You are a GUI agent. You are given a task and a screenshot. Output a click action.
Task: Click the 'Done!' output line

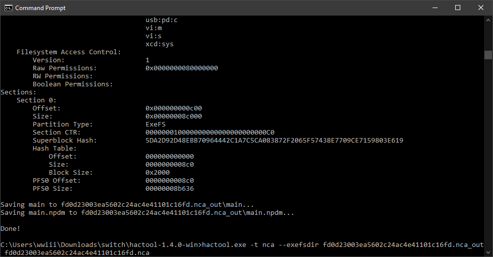tap(11, 229)
